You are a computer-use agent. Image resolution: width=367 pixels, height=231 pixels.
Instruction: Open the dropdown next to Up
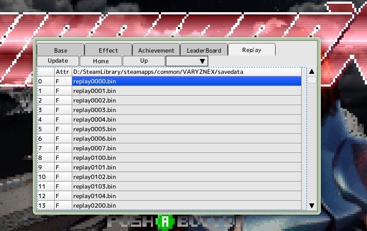point(187,61)
